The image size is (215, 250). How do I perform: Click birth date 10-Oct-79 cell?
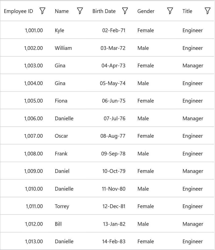(114, 171)
